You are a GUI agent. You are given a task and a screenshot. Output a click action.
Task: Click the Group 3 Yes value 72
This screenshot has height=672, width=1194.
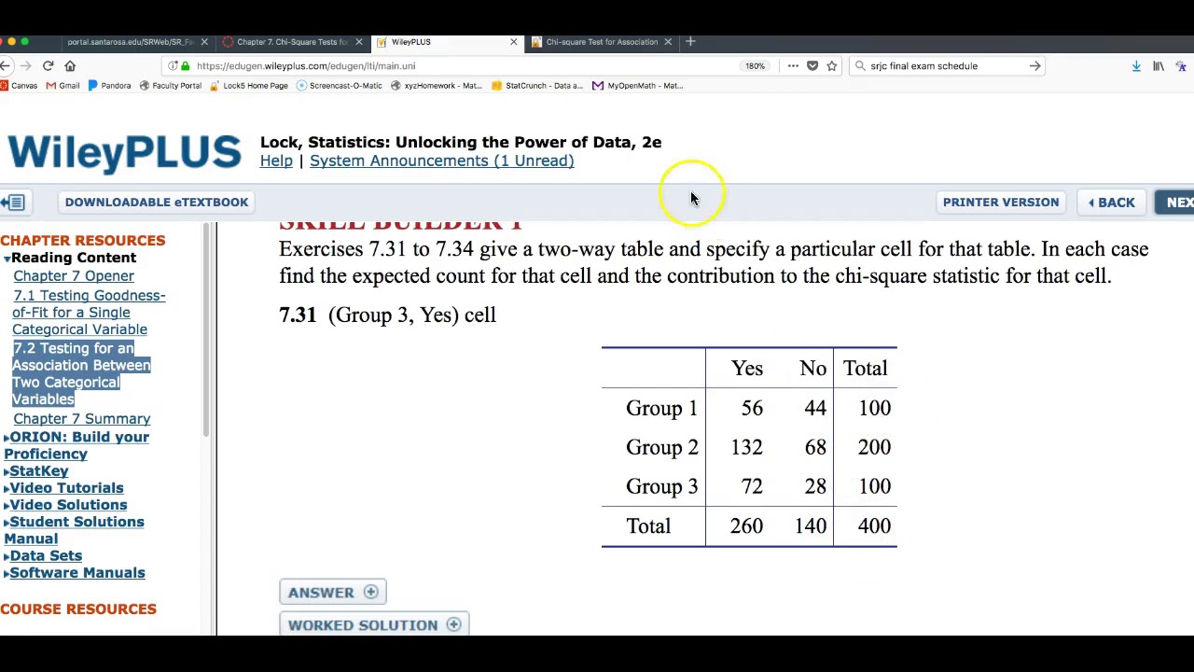coord(752,486)
